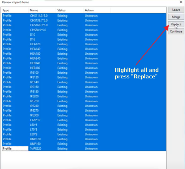Select the ½IPE220 profile row
185x169 pixels.
pyautogui.click(x=84, y=149)
